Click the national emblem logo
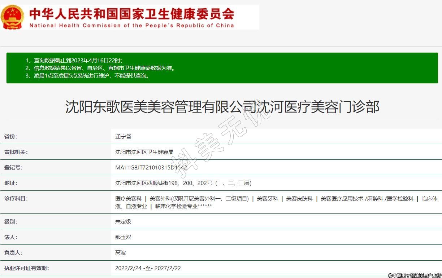442x278 pixels. 12,17
